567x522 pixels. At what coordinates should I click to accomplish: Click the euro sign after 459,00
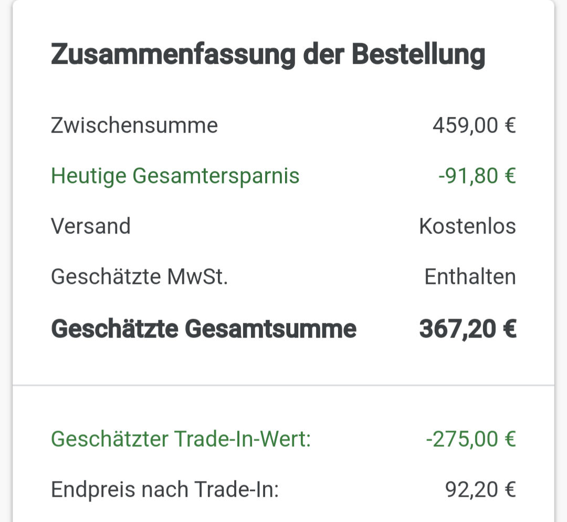click(509, 126)
